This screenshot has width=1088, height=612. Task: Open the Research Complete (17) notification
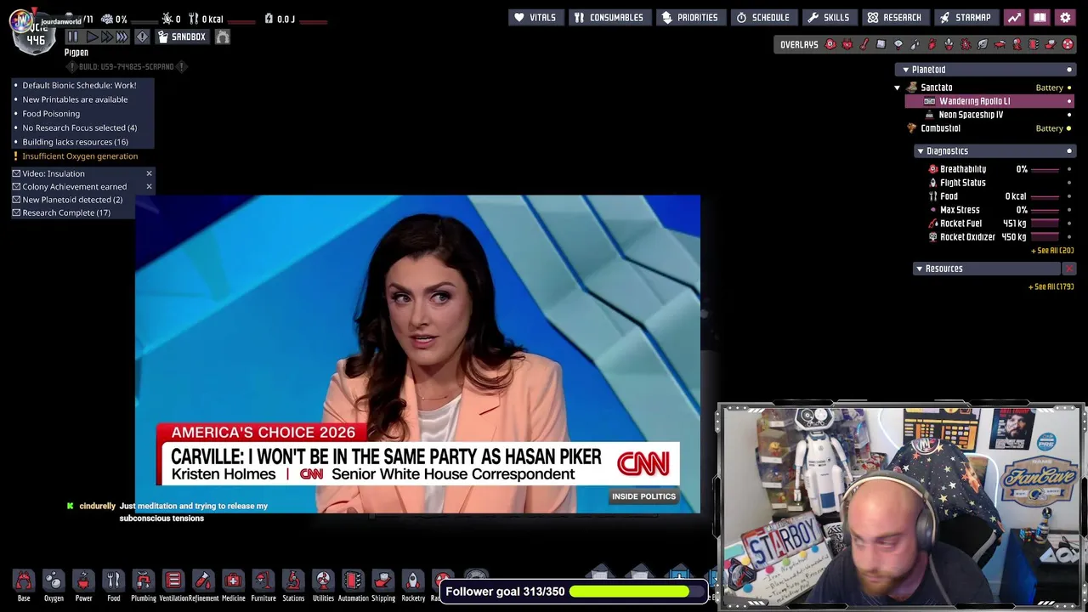66,213
